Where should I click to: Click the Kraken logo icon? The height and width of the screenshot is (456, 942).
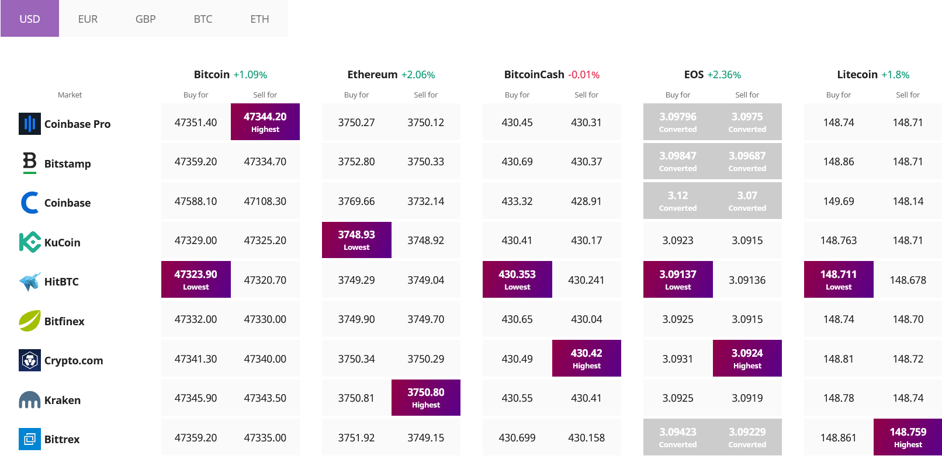pyautogui.click(x=30, y=400)
